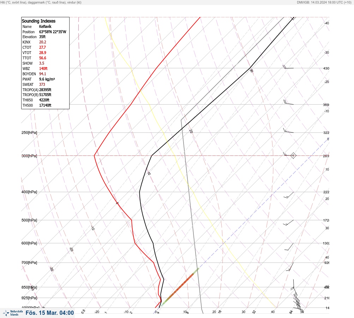The height and width of the screenshot is (318, 354).
Task: Click the 222 height label on the right axis
Action: point(326,192)
